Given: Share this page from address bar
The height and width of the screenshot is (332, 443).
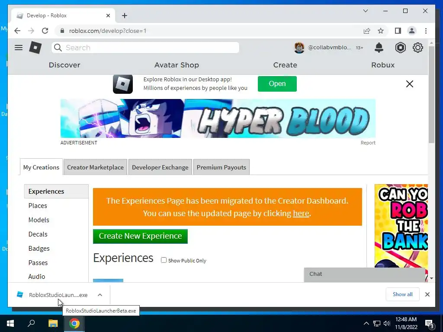Looking at the screenshot, I should [367, 31].
